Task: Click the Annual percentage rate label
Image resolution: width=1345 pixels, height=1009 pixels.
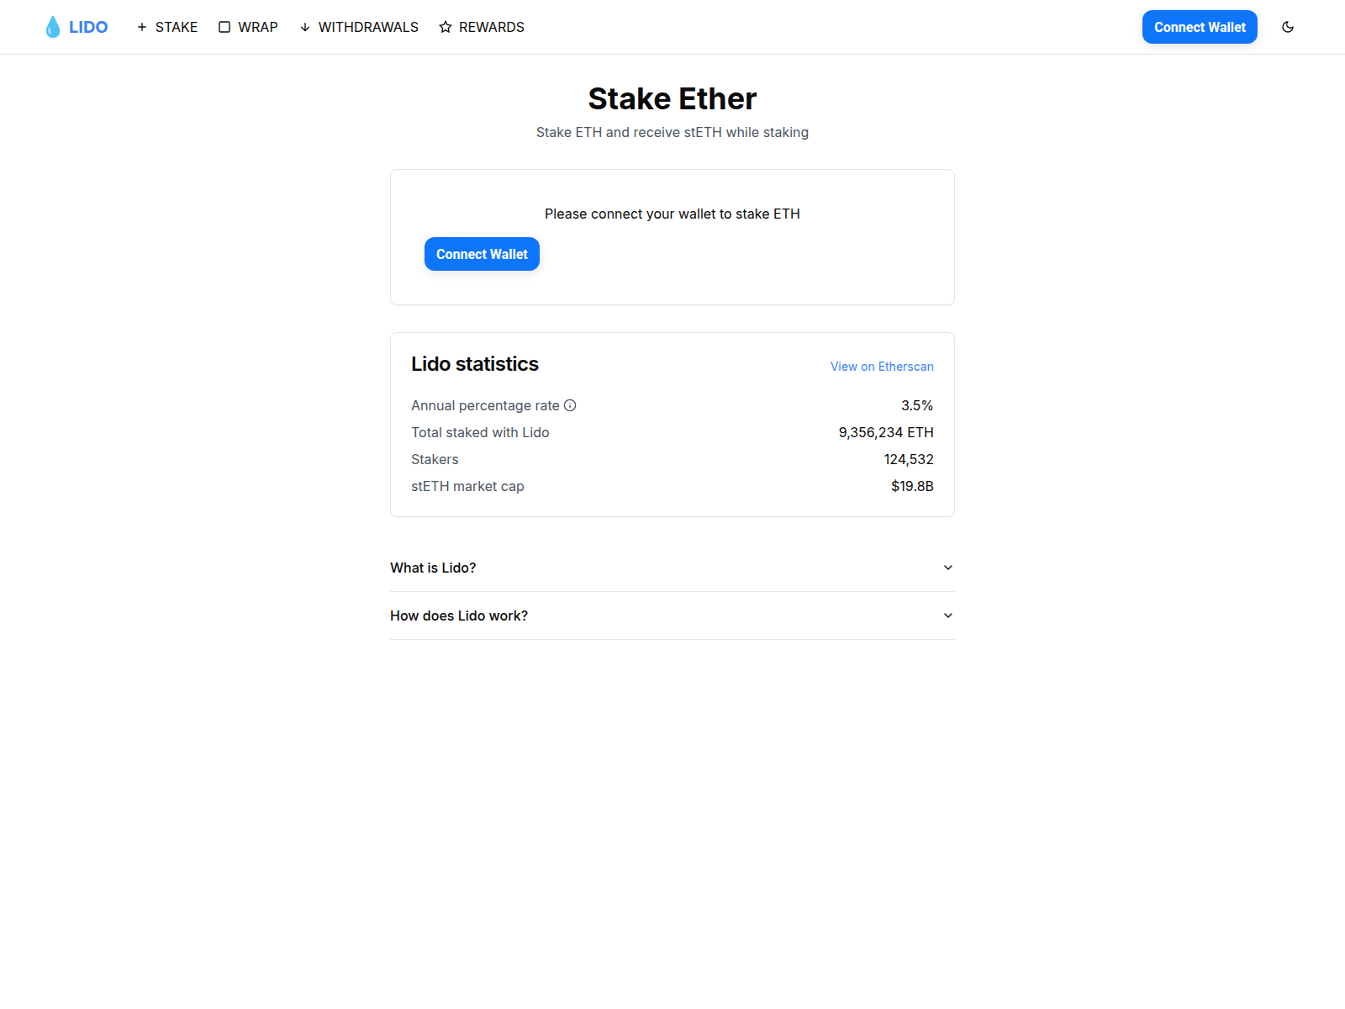Action: tap(485, 405)
